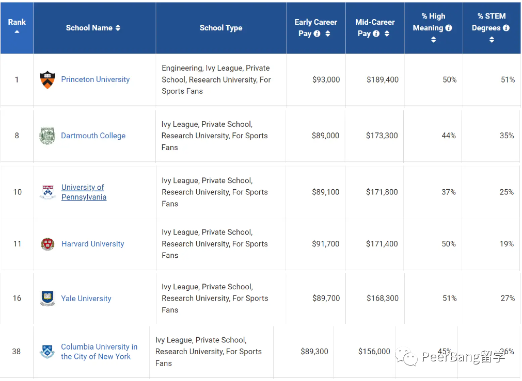
Task: Sort by Mid-Career Pay arrows
Action: pos(387,34)
